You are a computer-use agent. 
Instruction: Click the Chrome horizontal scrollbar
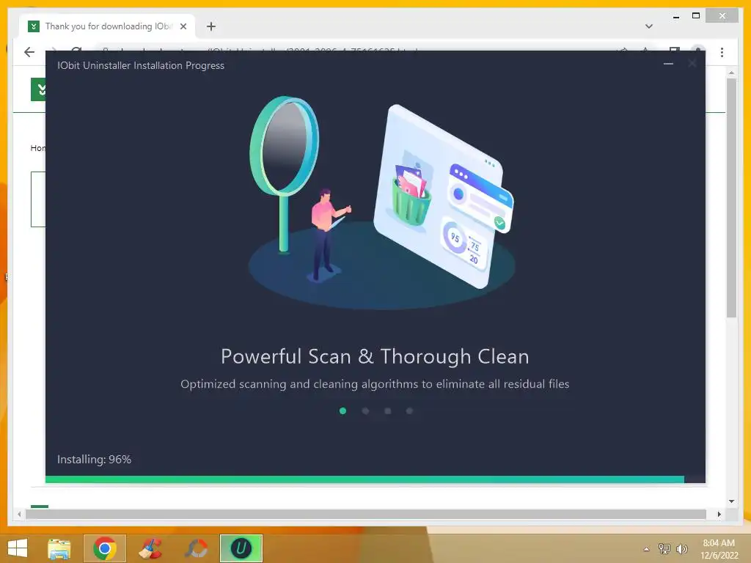[x=366, y=514]
